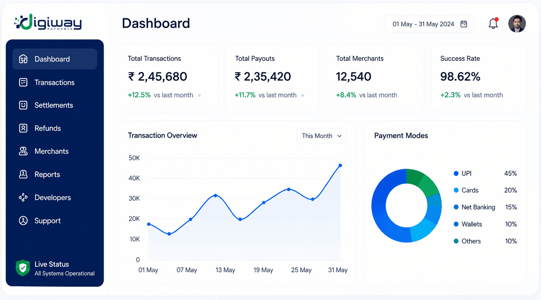Image resolution: width=541 pixels, height=300 pixels.
Task: Click the All Systems Operational status text
Action: [x=65, y=273]
